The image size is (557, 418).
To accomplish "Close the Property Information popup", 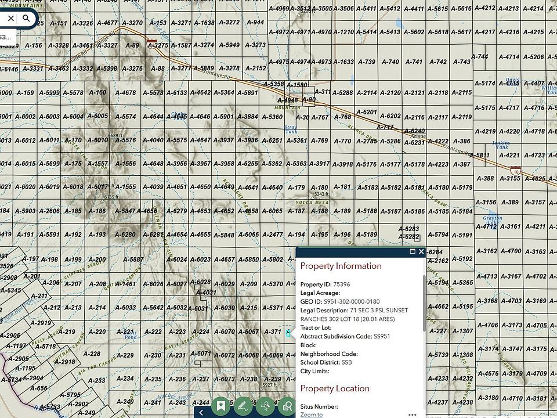I will 421,251.
